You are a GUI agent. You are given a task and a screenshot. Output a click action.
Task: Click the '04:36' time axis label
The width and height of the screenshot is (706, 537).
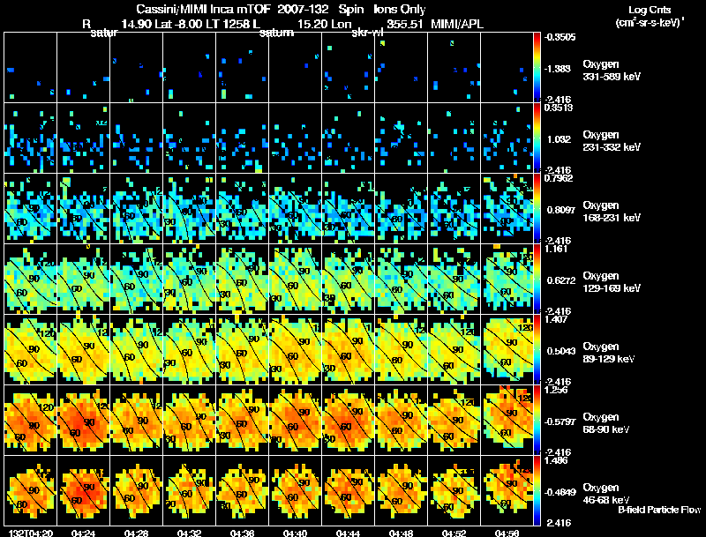(x=242, y=533)
